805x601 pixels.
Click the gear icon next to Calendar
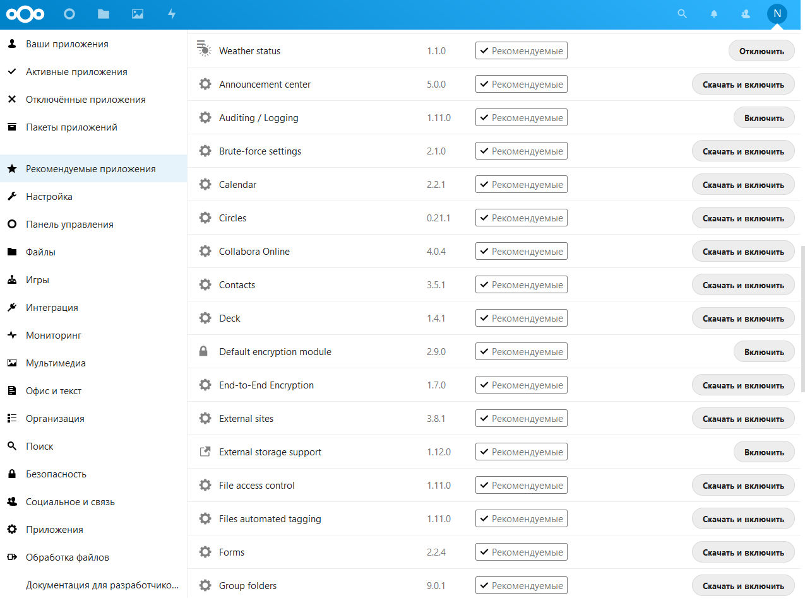(205, 184)
